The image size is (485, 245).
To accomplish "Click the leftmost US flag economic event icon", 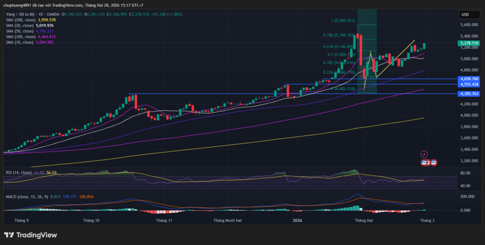I will pos(424,162).
